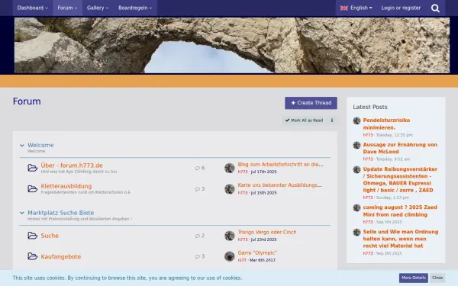The height and width of the screenshot is (286, 458).
Task: Click avatar next to Karte uns bekannter Ausbildungs post
Action: point(230,189)
